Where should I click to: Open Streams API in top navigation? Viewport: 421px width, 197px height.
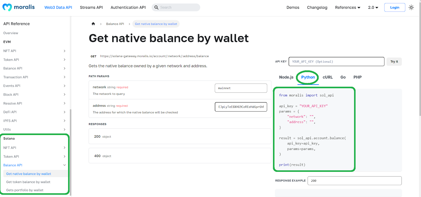91,7
